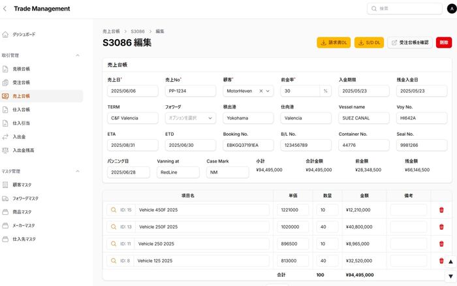Viewport: 457px width, 286px height.
Task: Collapse the 取引管理 sidebar section
Action: pos(78,56)
